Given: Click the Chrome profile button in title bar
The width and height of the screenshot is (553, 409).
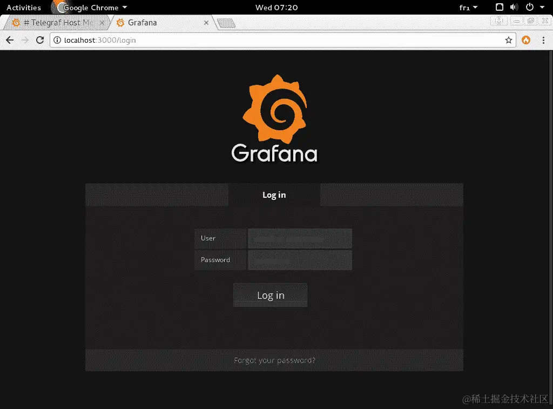Looking at the screenshot, I should 498,21.
